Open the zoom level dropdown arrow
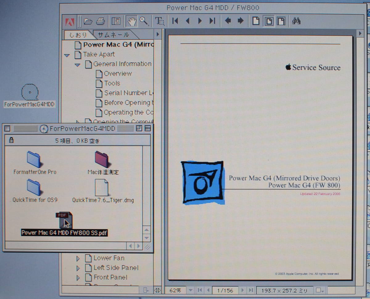Image resolution: width=370 pixels, height=299 pixels. coord(191,290)
